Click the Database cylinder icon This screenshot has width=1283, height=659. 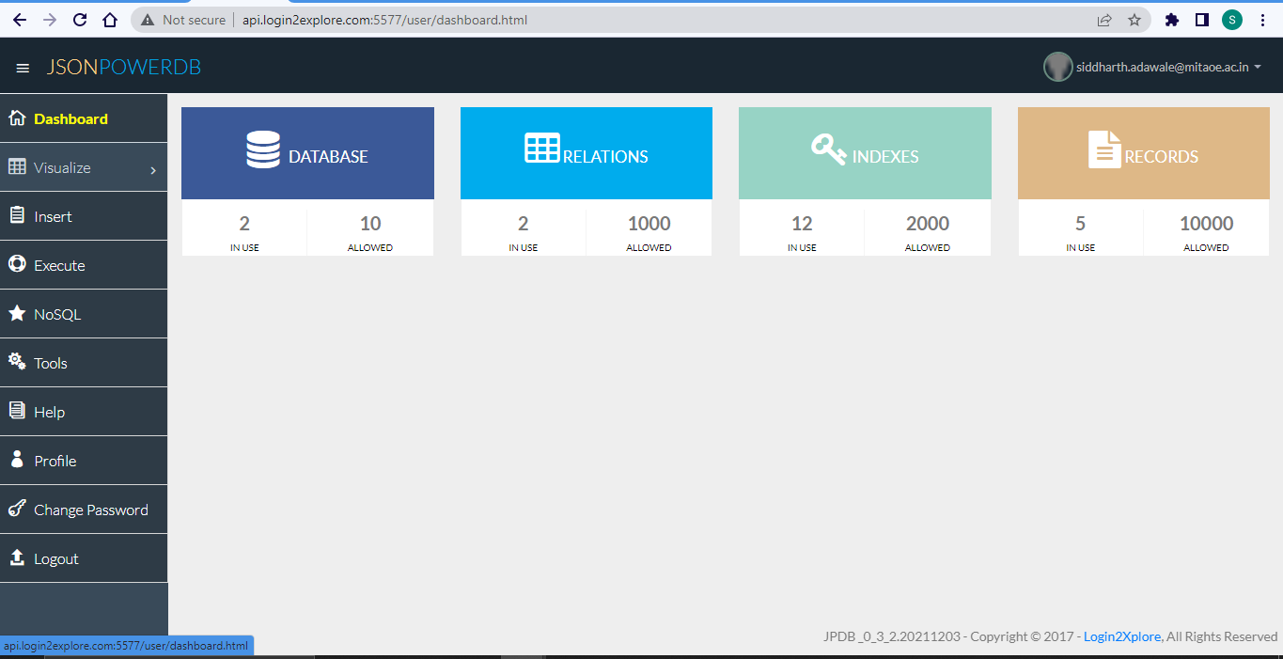pyautogui.click(x=263, y=149)
